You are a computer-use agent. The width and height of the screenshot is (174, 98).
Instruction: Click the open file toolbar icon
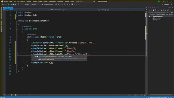[12, 4]
